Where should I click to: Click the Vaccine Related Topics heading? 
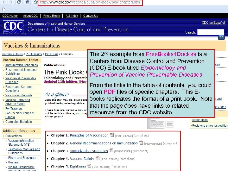[21, 60]
